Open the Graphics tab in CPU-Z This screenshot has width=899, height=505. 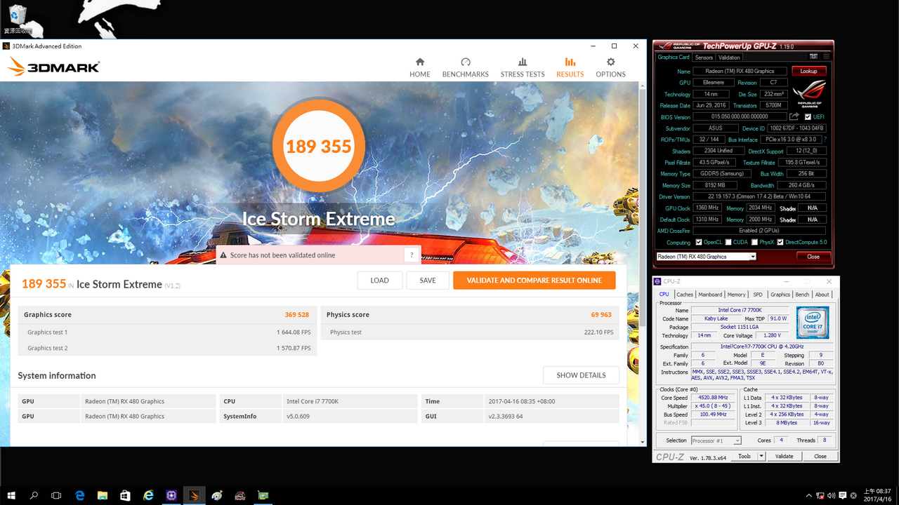point(780,295)
